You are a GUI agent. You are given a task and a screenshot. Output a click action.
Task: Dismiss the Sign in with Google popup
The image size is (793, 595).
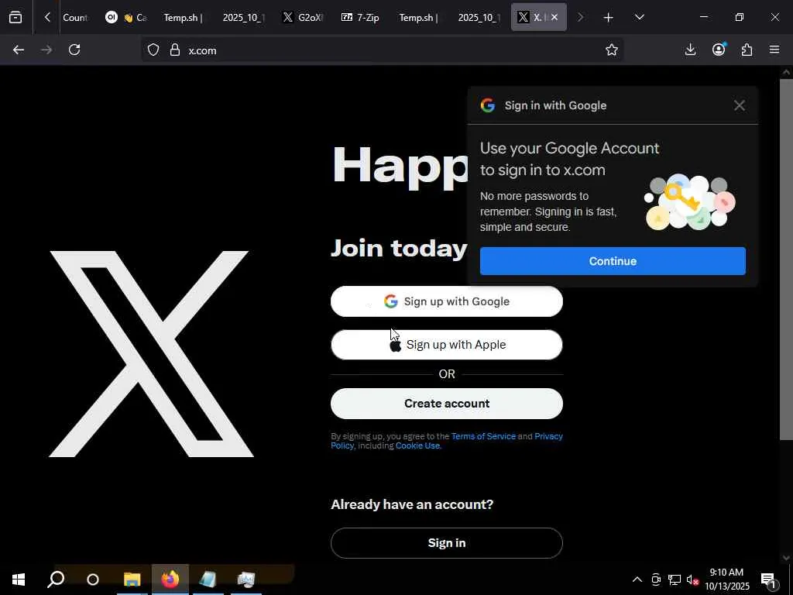point(740,105)
